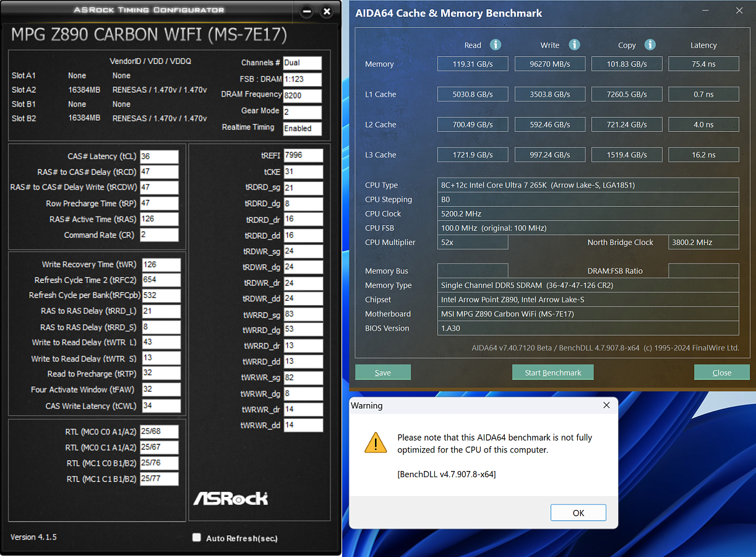Viewport: 756px width, 557px height.
Task: Click the CPU Clock value 5200.2 MHz
Action: tap(588, 214)
